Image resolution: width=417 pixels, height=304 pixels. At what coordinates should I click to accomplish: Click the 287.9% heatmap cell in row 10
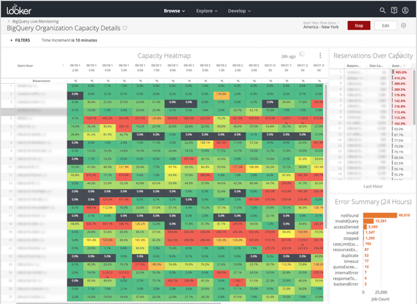click(x=189, y=161)
